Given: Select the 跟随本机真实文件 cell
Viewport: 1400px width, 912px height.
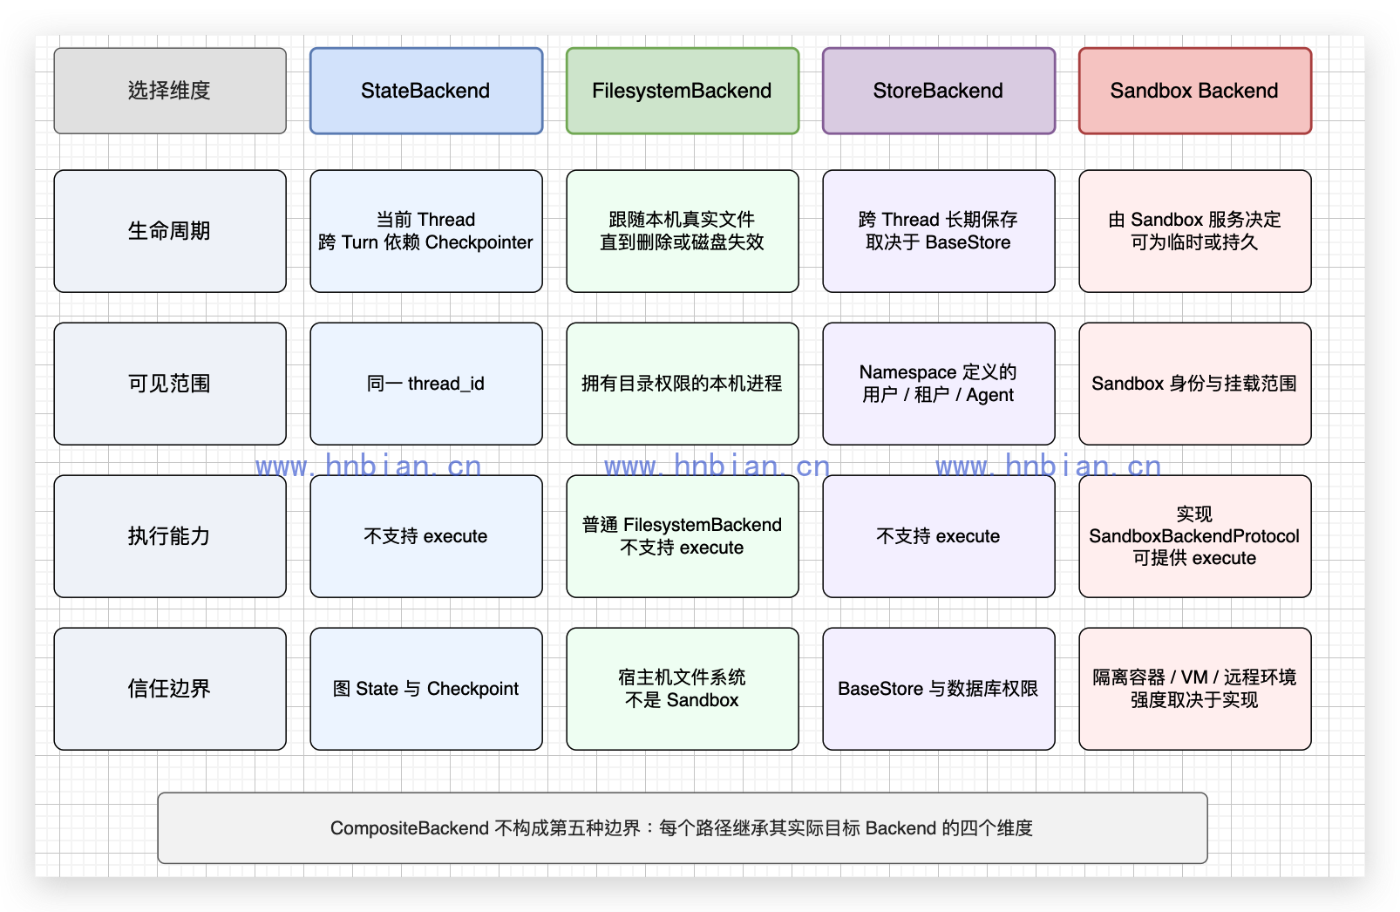Looking at the screenshot, I should tap(683, 231).
